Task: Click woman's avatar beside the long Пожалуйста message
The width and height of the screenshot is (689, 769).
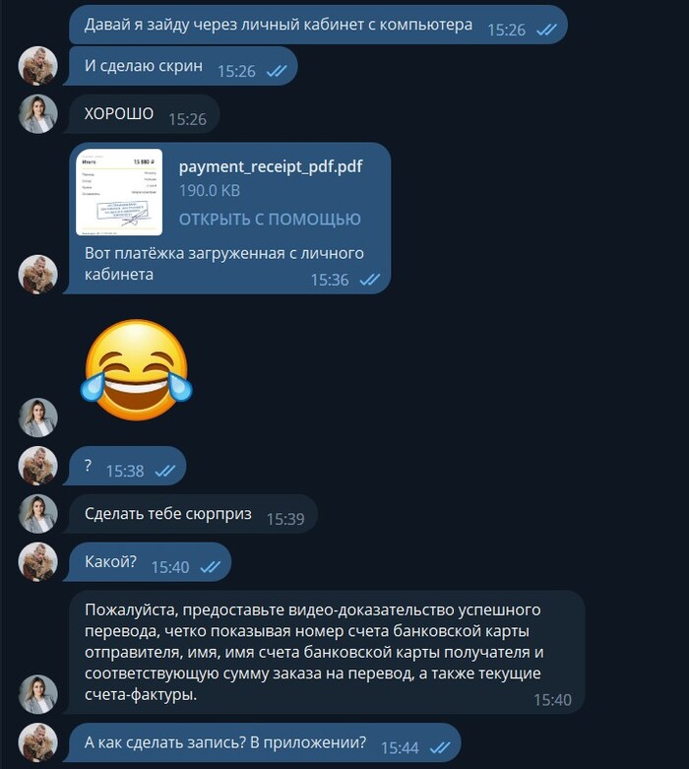Action: [37, 694]
